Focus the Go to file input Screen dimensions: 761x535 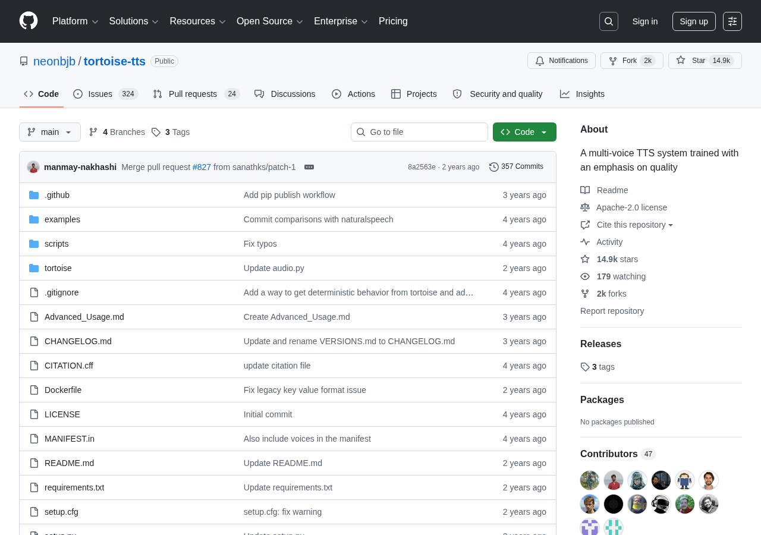tap(419, 132)
